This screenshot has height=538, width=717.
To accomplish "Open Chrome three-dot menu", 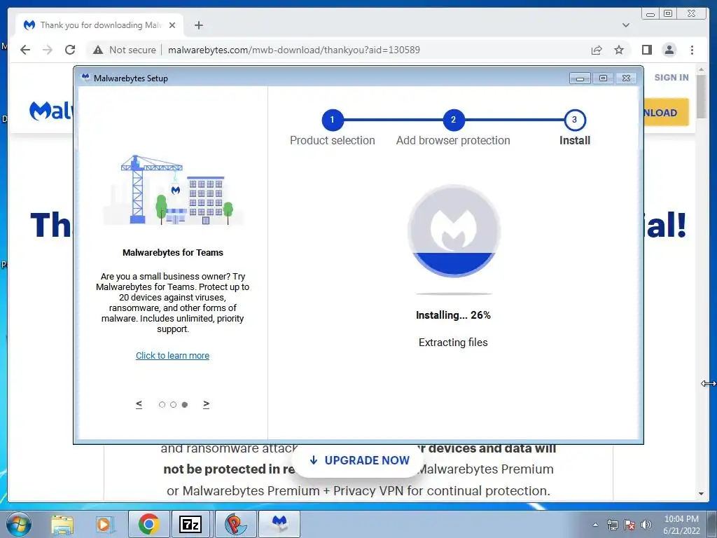I will click(x=692, y=50).
